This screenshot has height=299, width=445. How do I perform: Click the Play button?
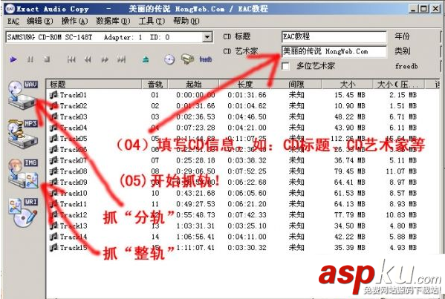tap(13, 59)
